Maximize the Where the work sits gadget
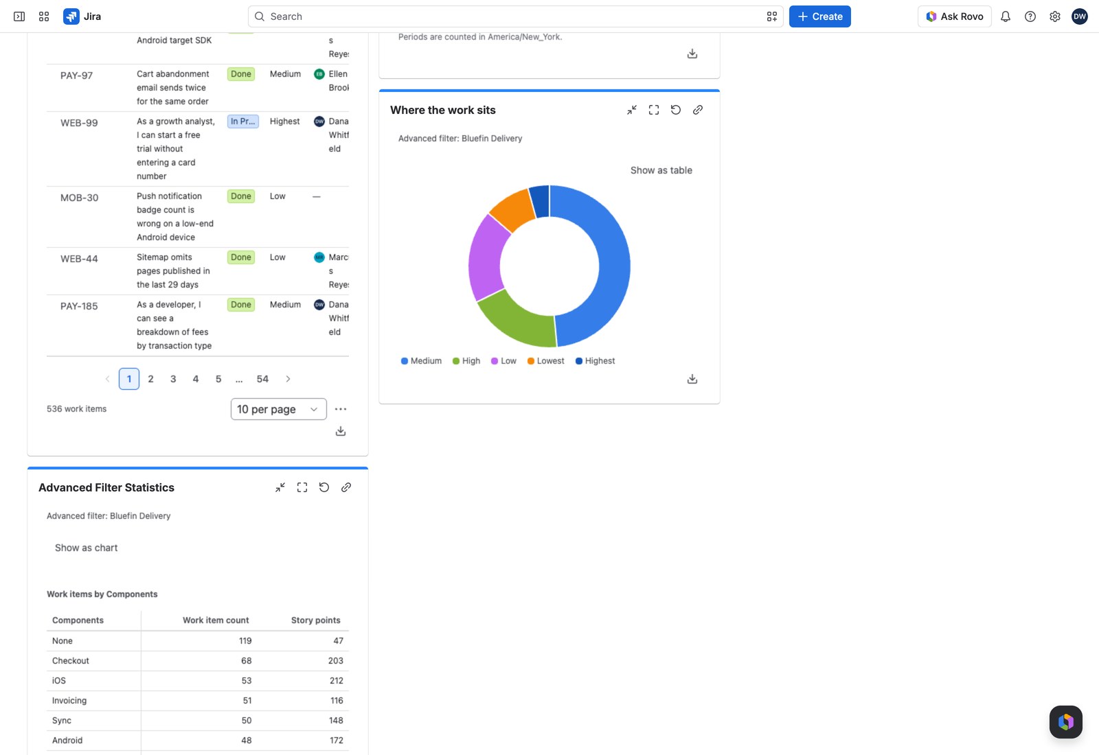 pyautogui.click(x=654, y=110)
